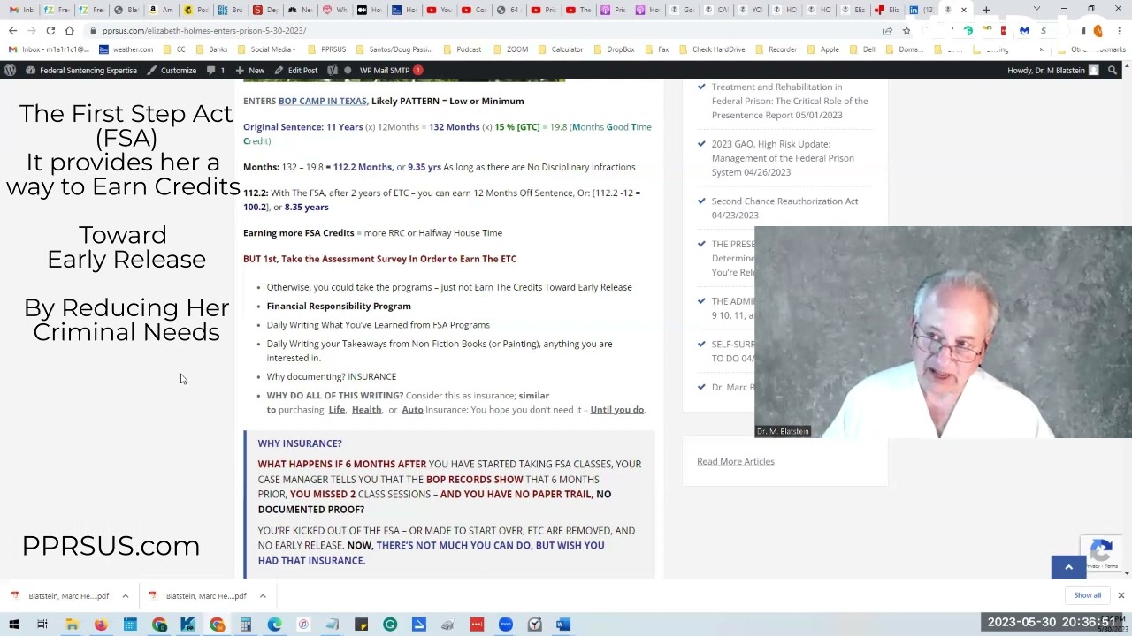This screenshot has height=636, width=1132.
Task: Open a new browser tab with plus button
Action: coord(986,10)
